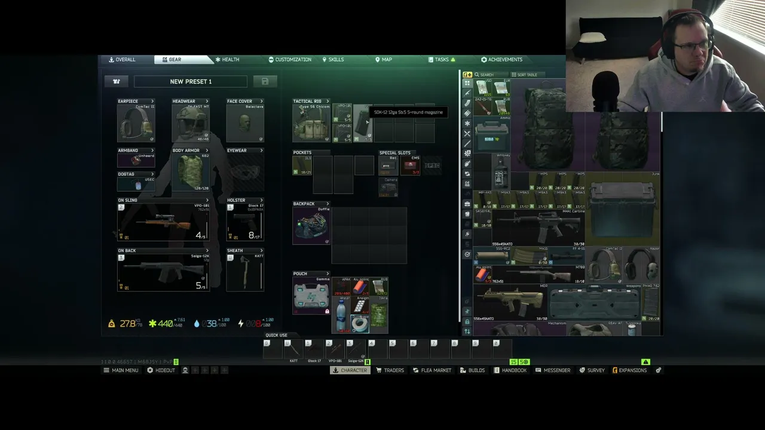The height and width of the screenshot is (430, 765).
Task: Go to the Skills tab
Action: coord(333,60)
